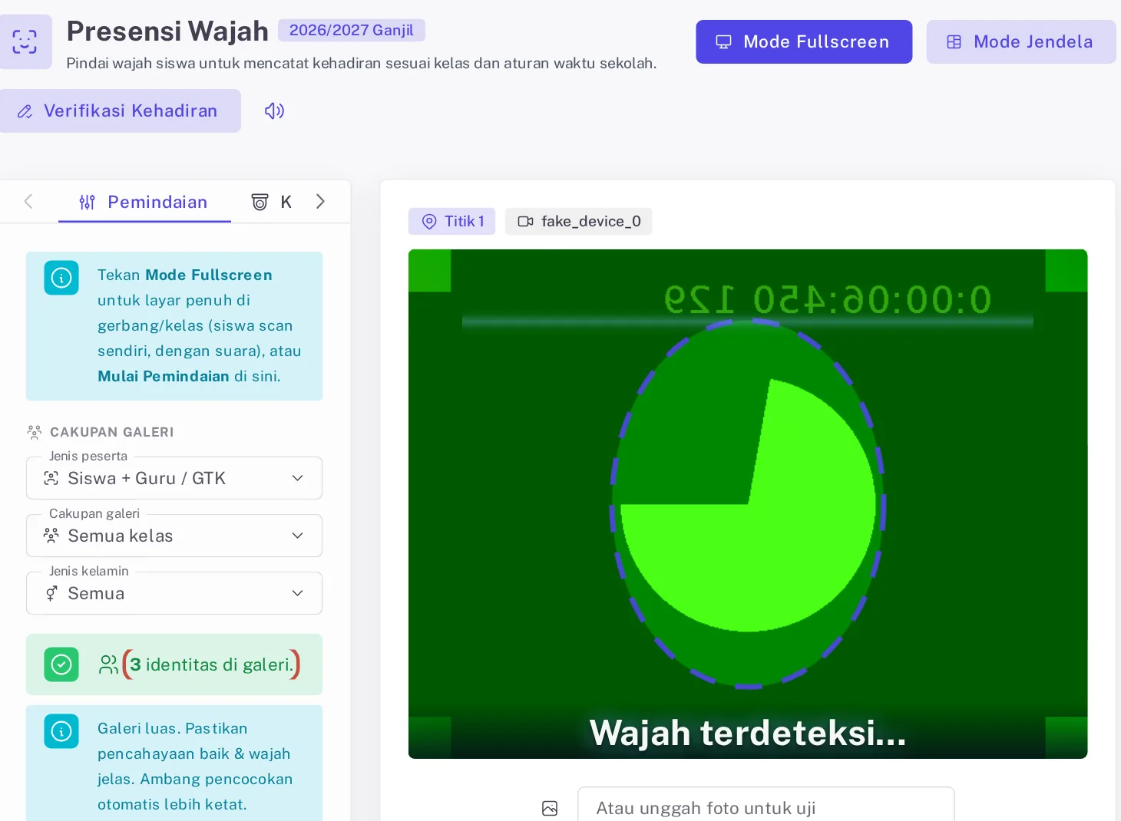Click the face scan logo icon
1121x821 pixels.
(x=25, y=41)
